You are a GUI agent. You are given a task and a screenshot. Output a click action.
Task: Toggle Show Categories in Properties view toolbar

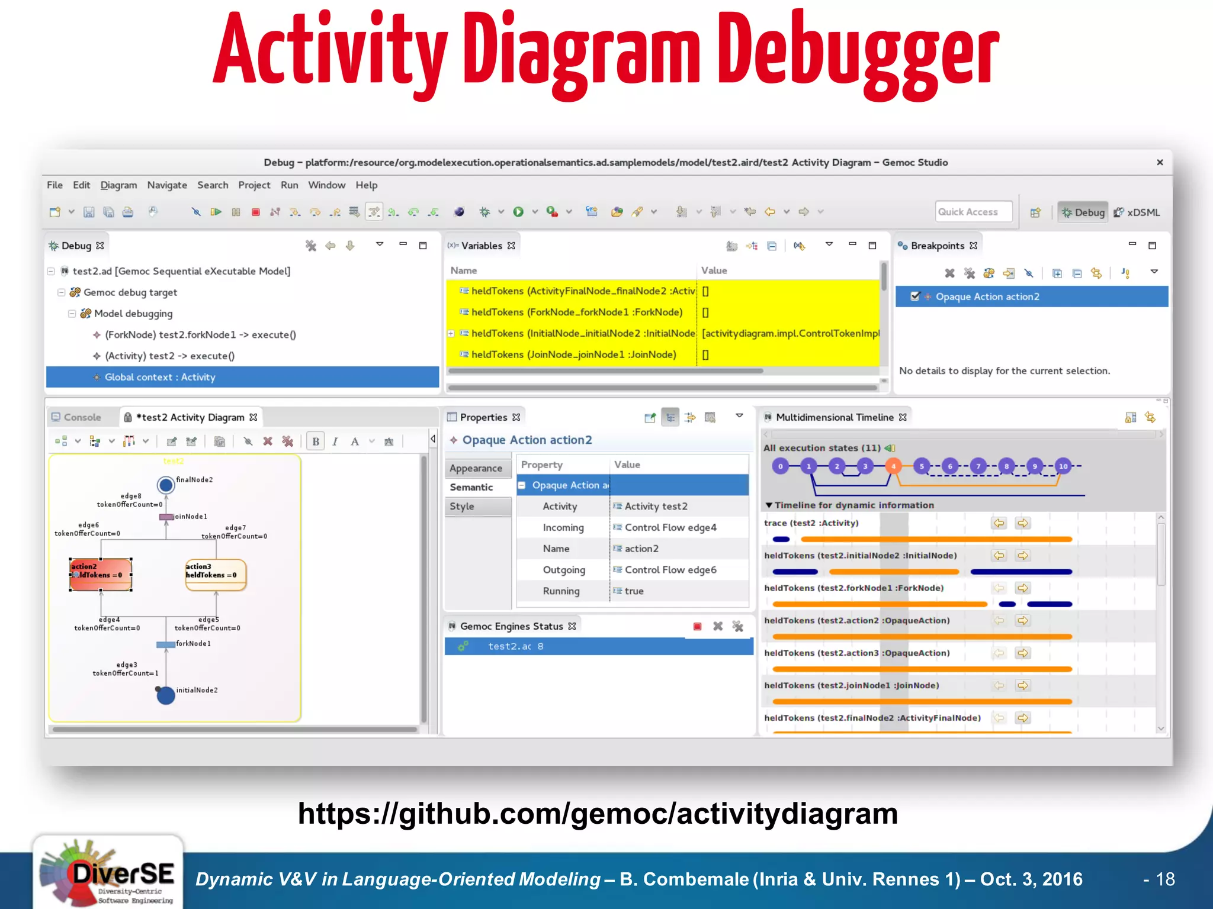tap(670, 418)
